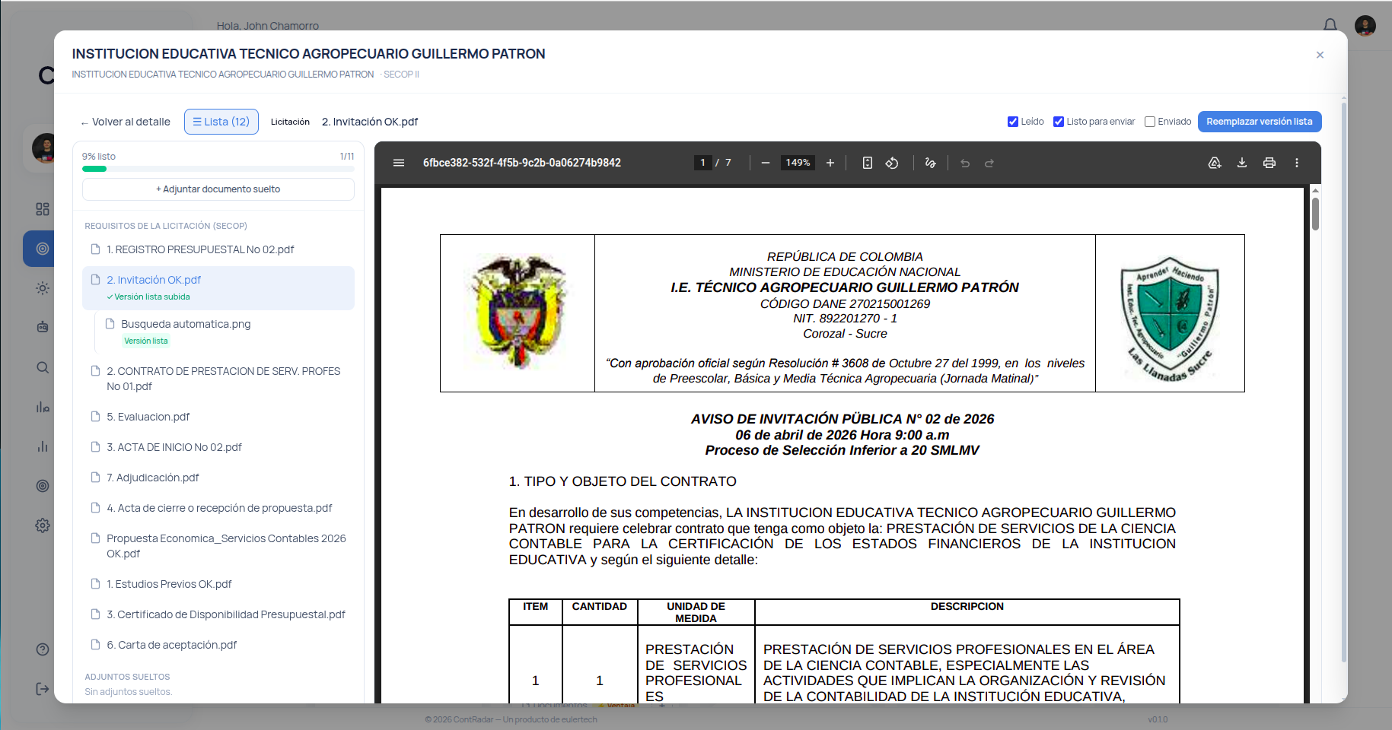This screenshot has width=1392, height=730.
Task: Click the Las Llanadas school crest image
Action: click(1171, 319)
